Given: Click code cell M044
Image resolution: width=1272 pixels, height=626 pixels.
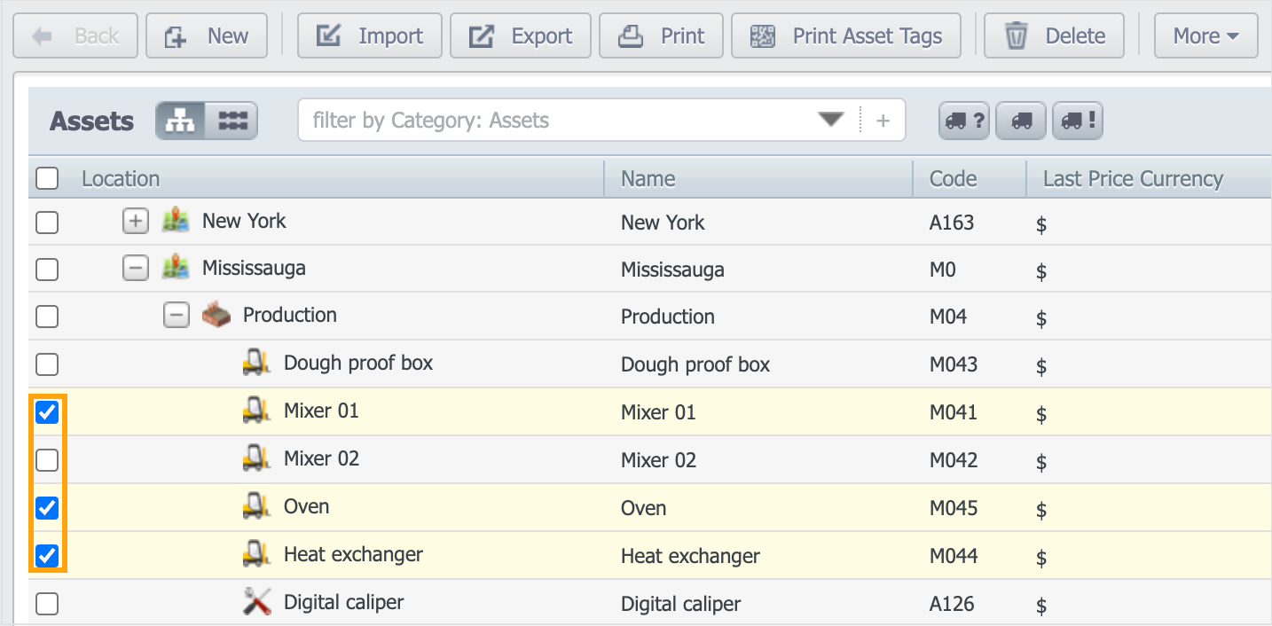Looking at the screenshot, I should (954, 556).
